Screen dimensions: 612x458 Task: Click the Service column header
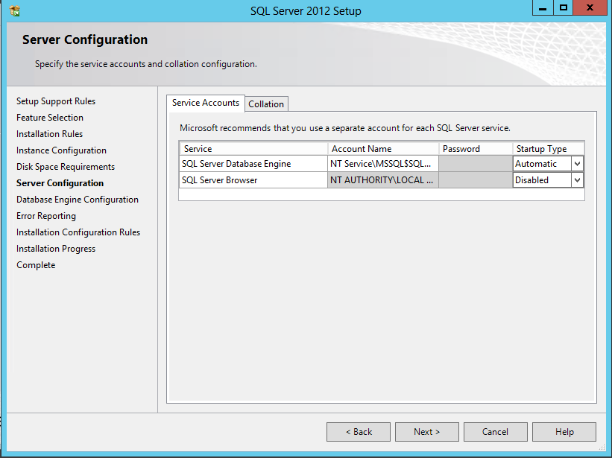click(x=253, y=149)
